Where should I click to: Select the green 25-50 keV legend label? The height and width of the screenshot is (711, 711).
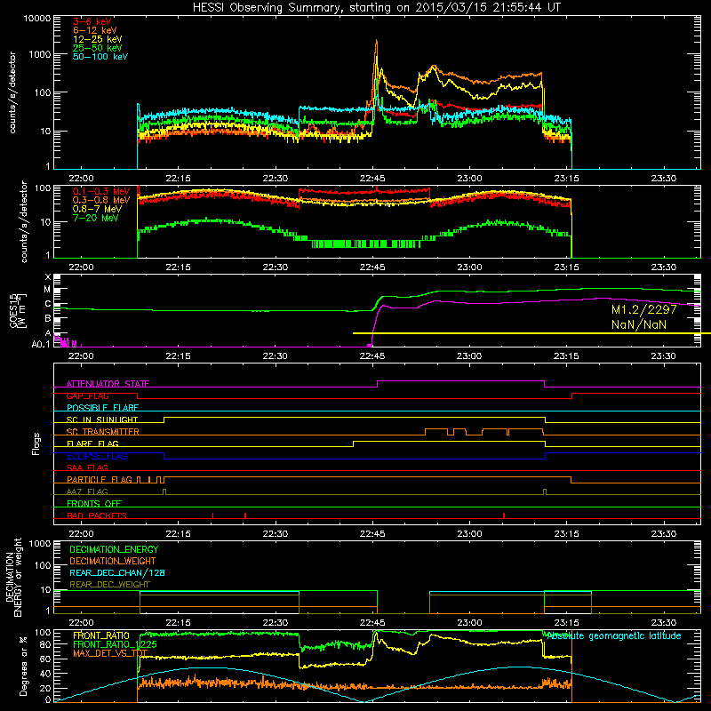[98, 48]
